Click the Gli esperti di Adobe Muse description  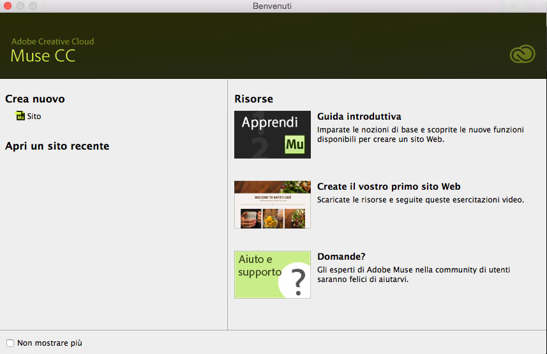414,274
